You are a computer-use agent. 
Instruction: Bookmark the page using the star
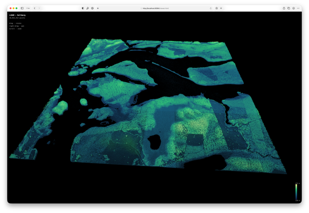[217, 8]
